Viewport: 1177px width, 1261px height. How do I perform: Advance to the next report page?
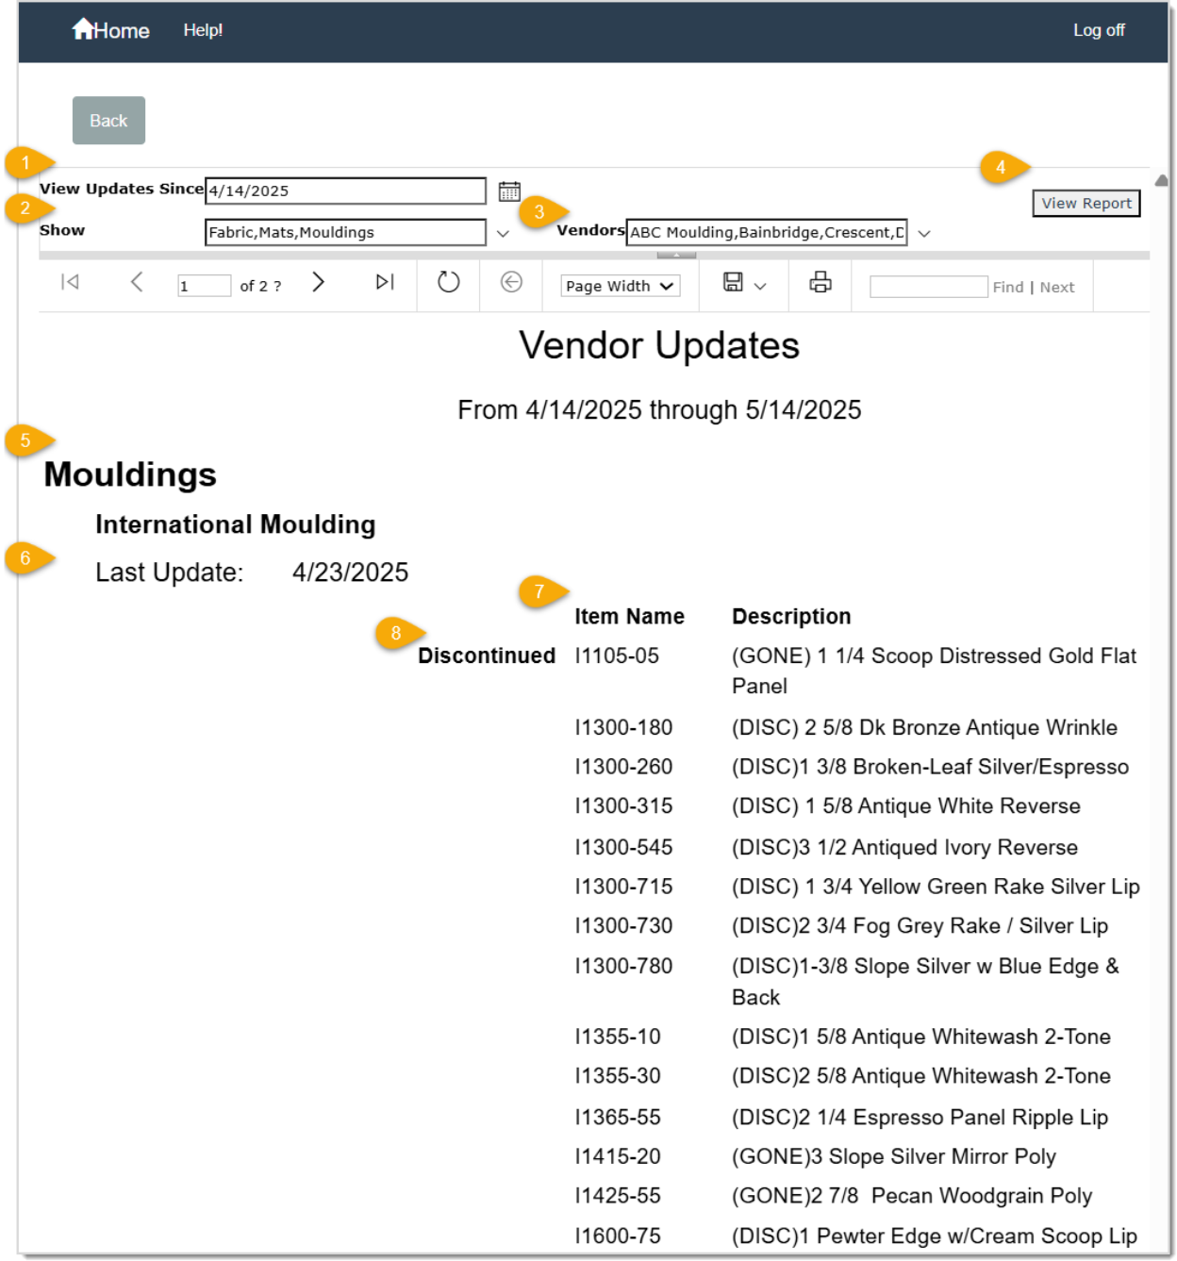(x=319, y=281)
